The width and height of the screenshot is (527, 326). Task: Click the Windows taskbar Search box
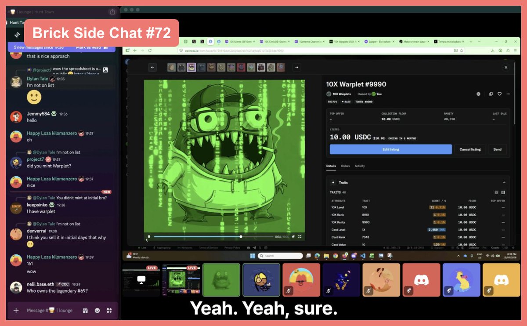(x=280, y=256)
